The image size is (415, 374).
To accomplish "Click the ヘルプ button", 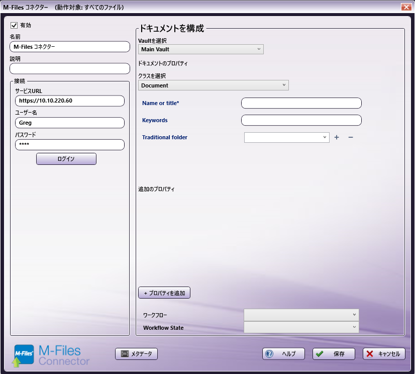I will [283, 354].
